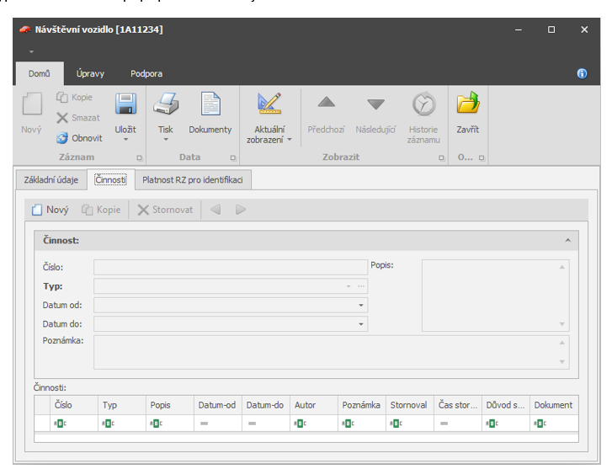Expand Zobrazit group dialog launcher

(x=441, y=157)
